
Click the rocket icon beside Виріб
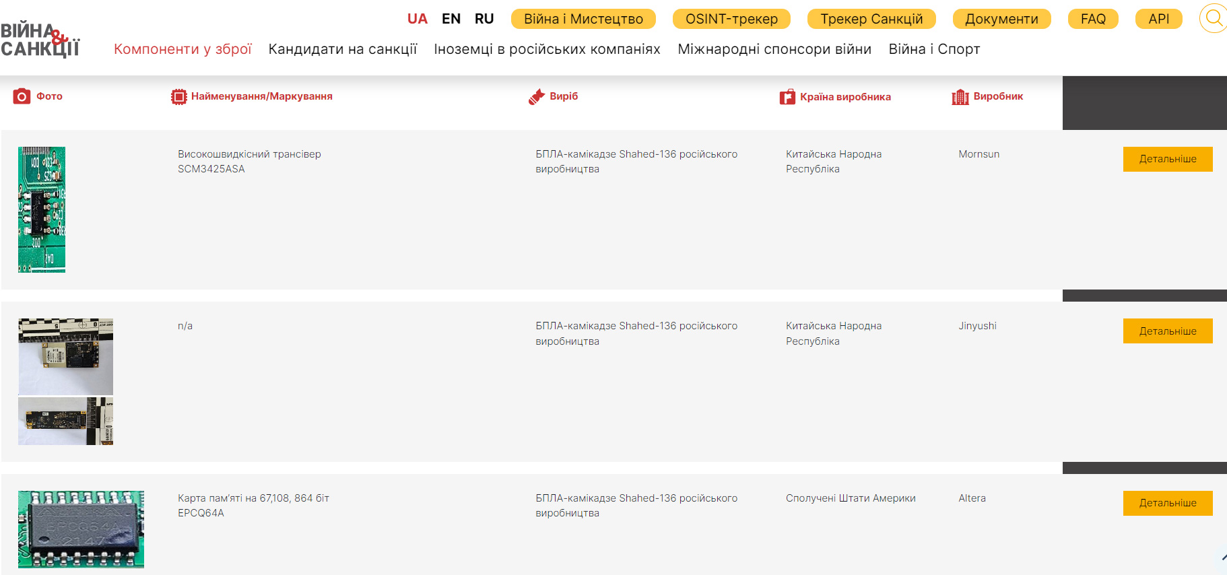[x=536, y=97]
